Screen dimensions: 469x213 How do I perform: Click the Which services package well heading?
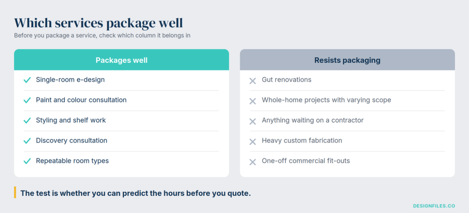pyautogui.click(x=98, y=23)
